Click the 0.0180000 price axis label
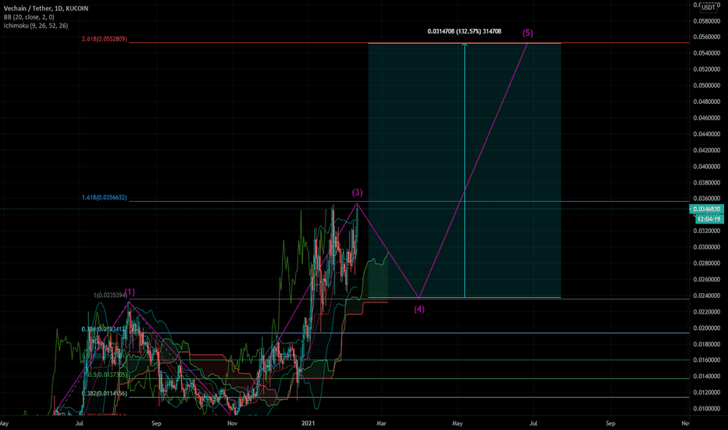728x430 pixels. click(707, 344)
